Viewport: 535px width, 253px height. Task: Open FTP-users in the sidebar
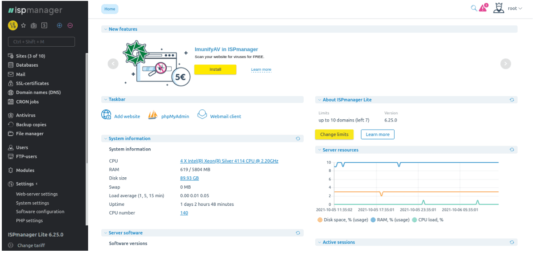pyautogui.click(x=22, y=156)
